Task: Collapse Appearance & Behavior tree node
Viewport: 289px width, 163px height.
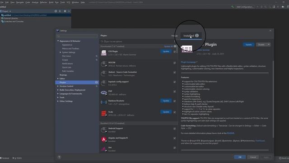Action: click(58, 41)
